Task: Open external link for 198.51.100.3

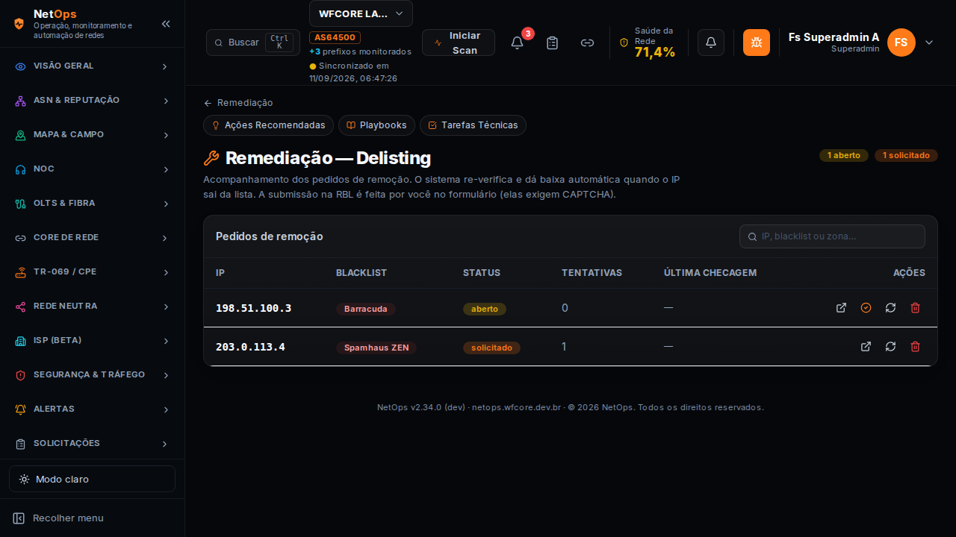Action: [x=841, y=307]
